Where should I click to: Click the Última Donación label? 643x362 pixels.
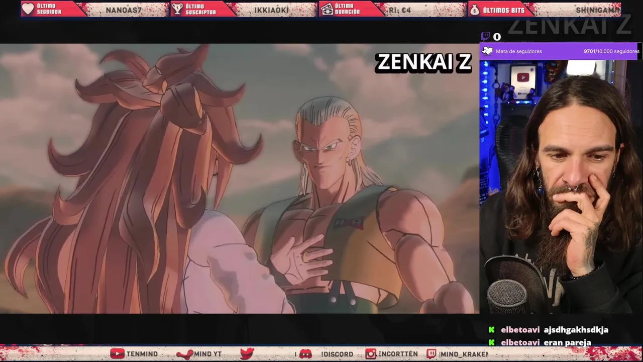pyautogui.click(x=348, y=9)
